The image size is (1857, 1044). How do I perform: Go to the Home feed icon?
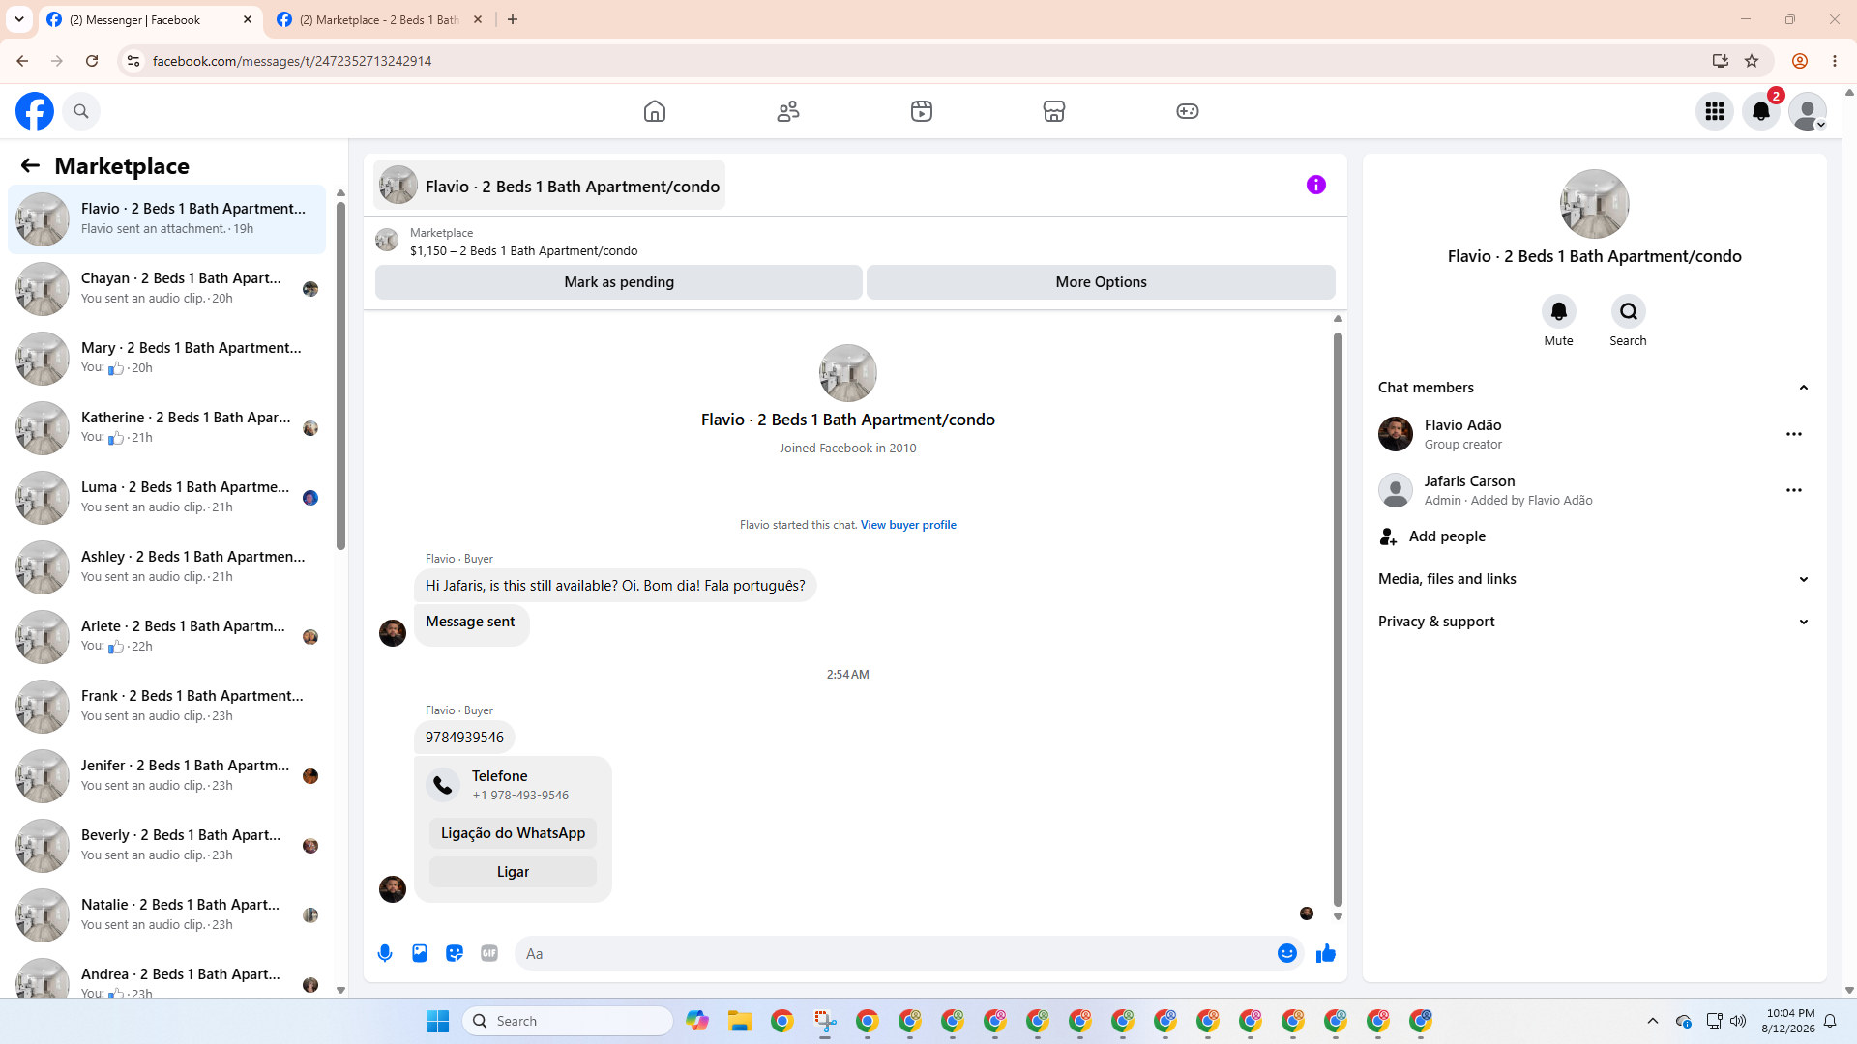click(655, 111)
